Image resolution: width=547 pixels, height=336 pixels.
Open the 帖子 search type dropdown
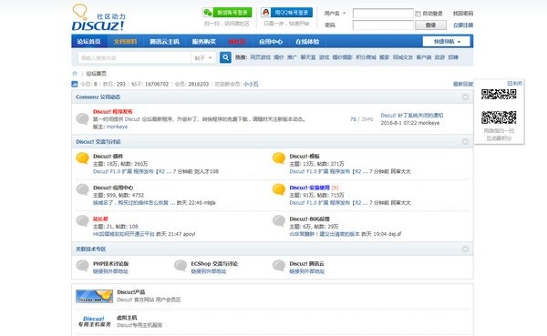203,58
